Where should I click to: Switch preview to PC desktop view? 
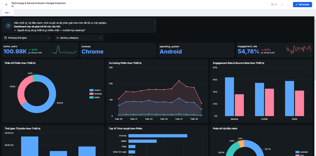click(274, 5)
